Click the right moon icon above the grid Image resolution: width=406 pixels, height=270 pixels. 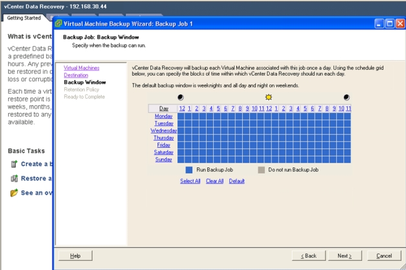(346, 97)
